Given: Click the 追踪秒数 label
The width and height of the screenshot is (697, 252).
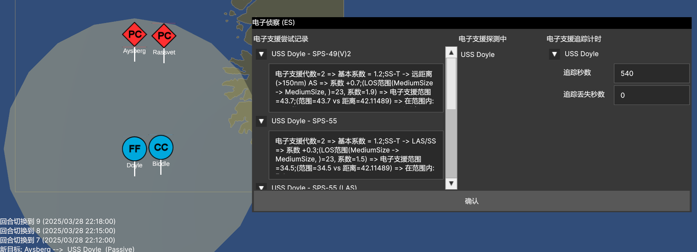Looking at the screenshot, I should [577, 73].
